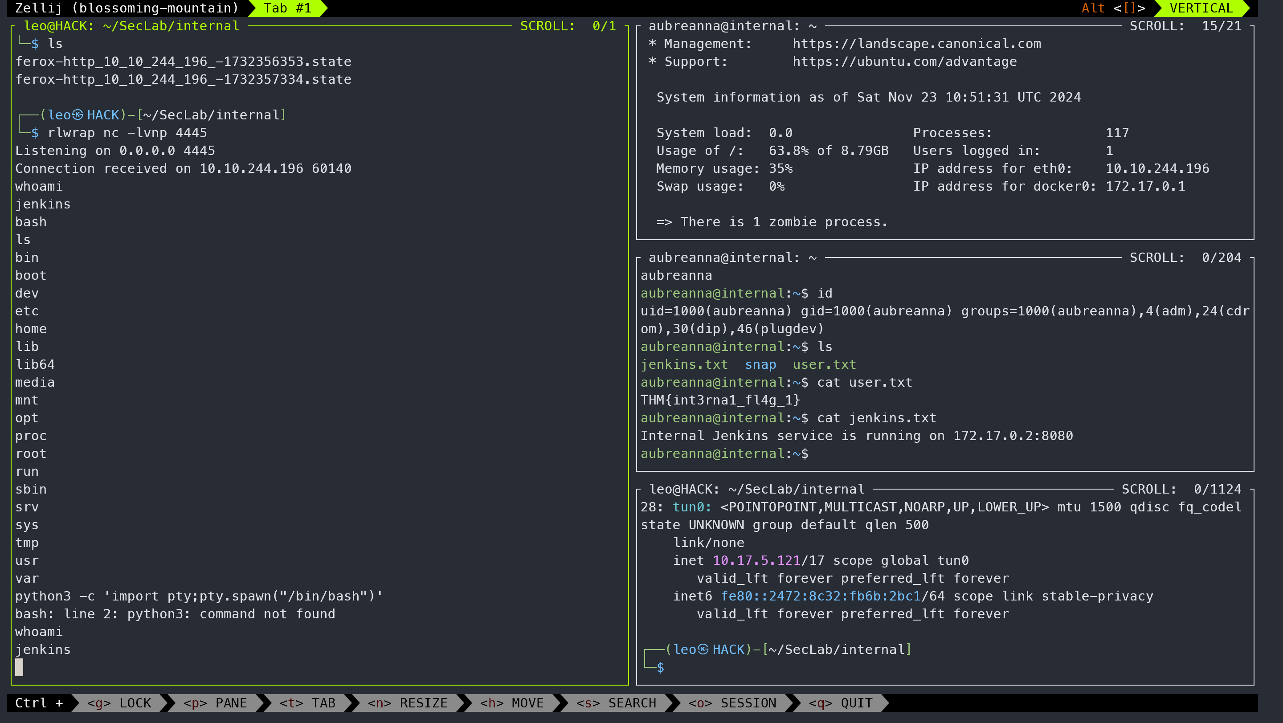Click the inet6 address fe80::2472:8c32:fb6b:2bc1

click(820, 596)
